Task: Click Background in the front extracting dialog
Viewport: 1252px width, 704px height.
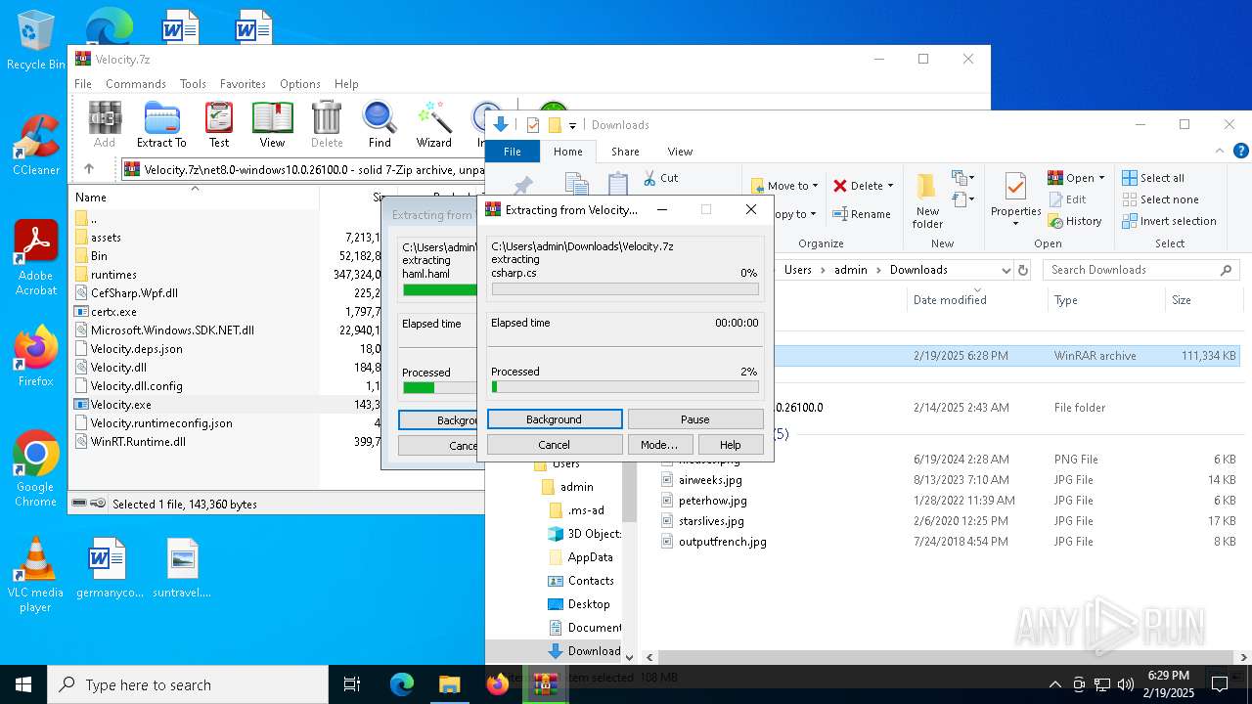Action: tap(555, 419)
